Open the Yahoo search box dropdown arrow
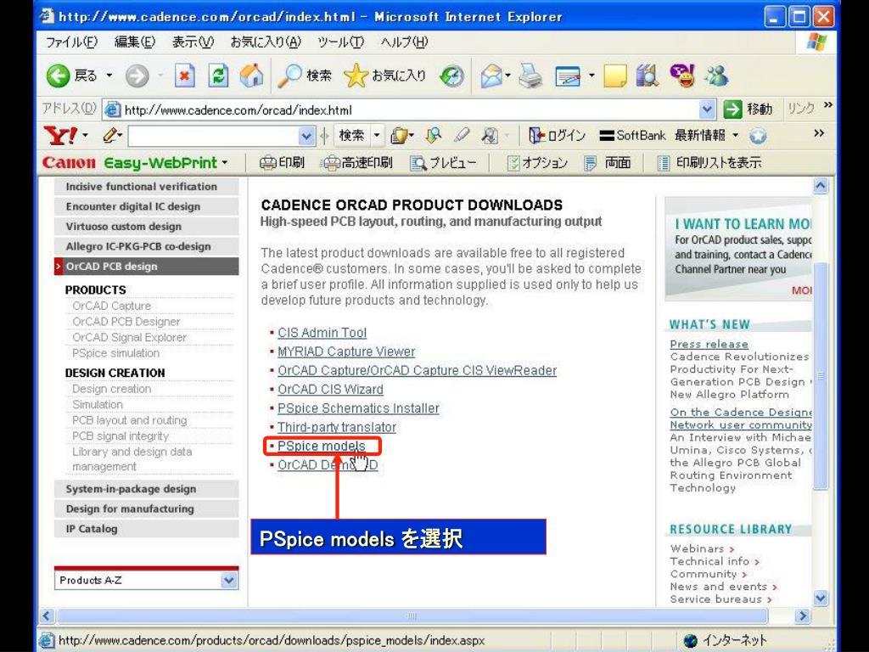This screenshot has width=869, height=652. [306, 136]
